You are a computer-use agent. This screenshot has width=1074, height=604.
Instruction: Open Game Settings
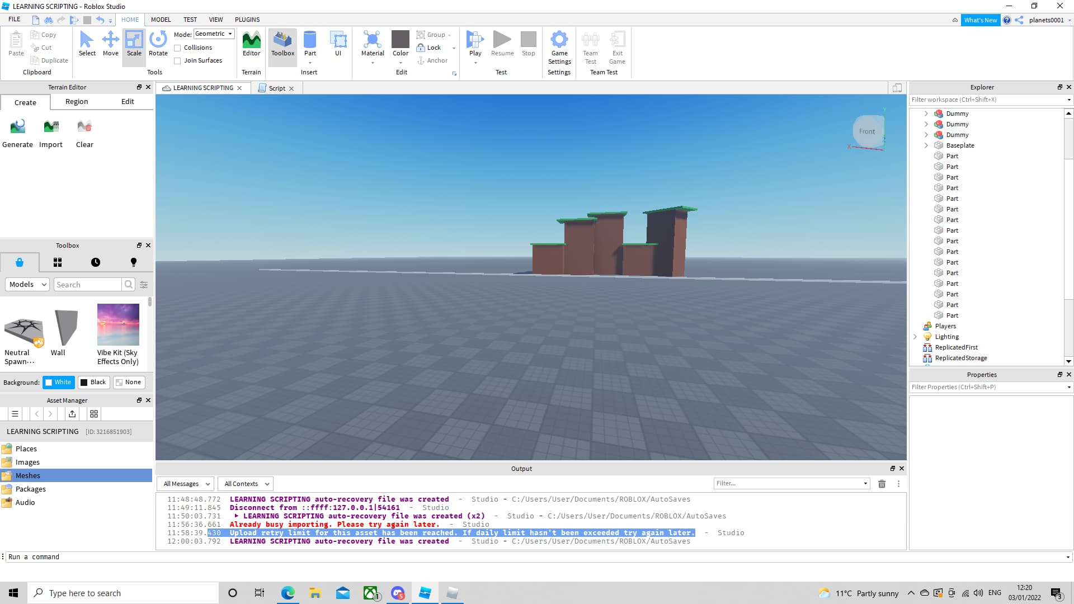(x=559, y=48)
